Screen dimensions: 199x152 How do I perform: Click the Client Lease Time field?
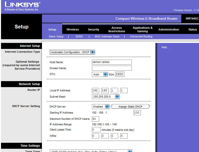pos(96,130)
